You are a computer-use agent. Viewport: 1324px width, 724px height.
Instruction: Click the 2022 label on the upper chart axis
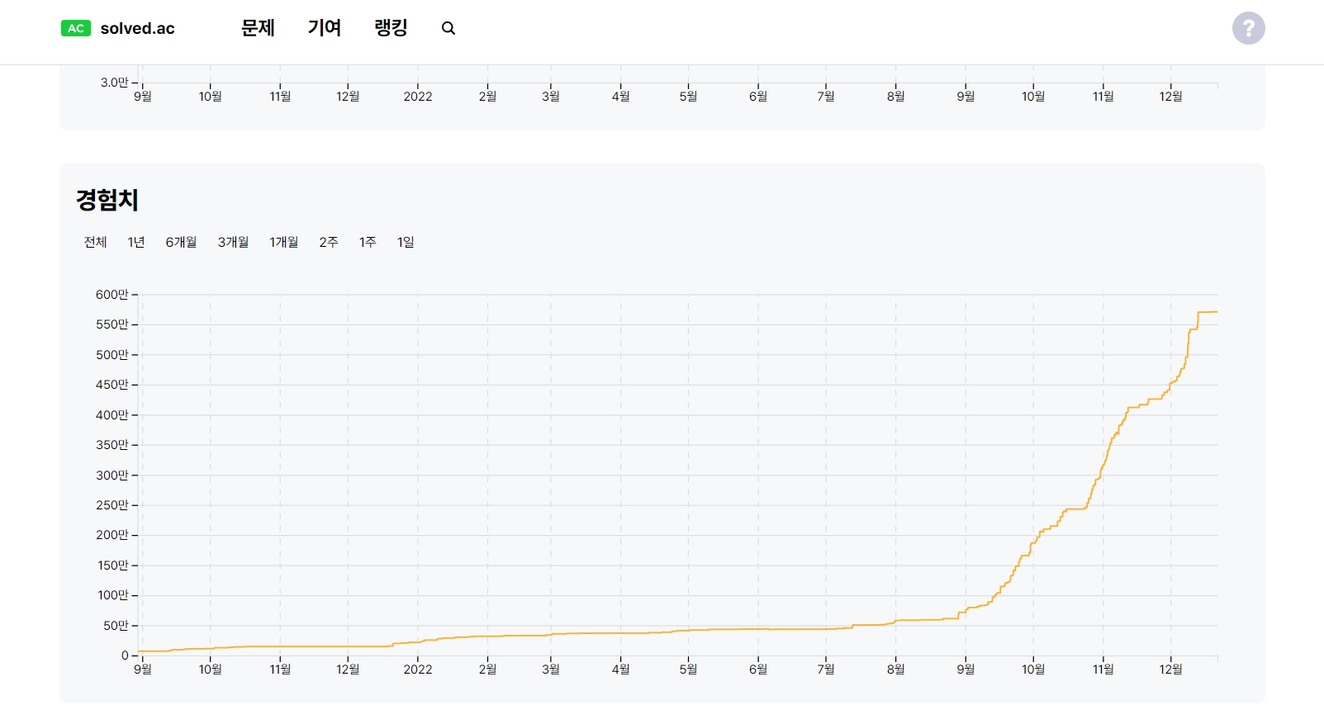(417, 97)
